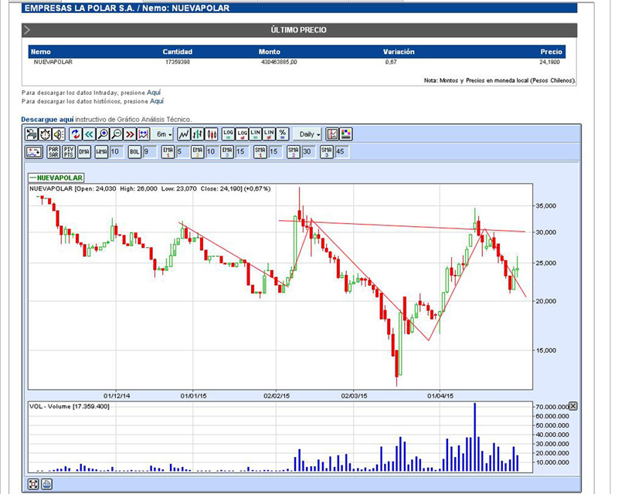Click the fit-width chart range icon
This screenshot has width=618, height=494.
coord(143,134)
